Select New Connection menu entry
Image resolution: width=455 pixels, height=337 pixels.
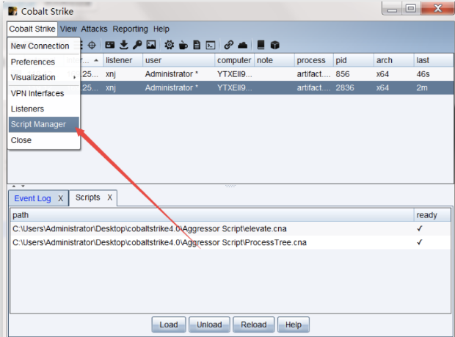tap(44, 46)
